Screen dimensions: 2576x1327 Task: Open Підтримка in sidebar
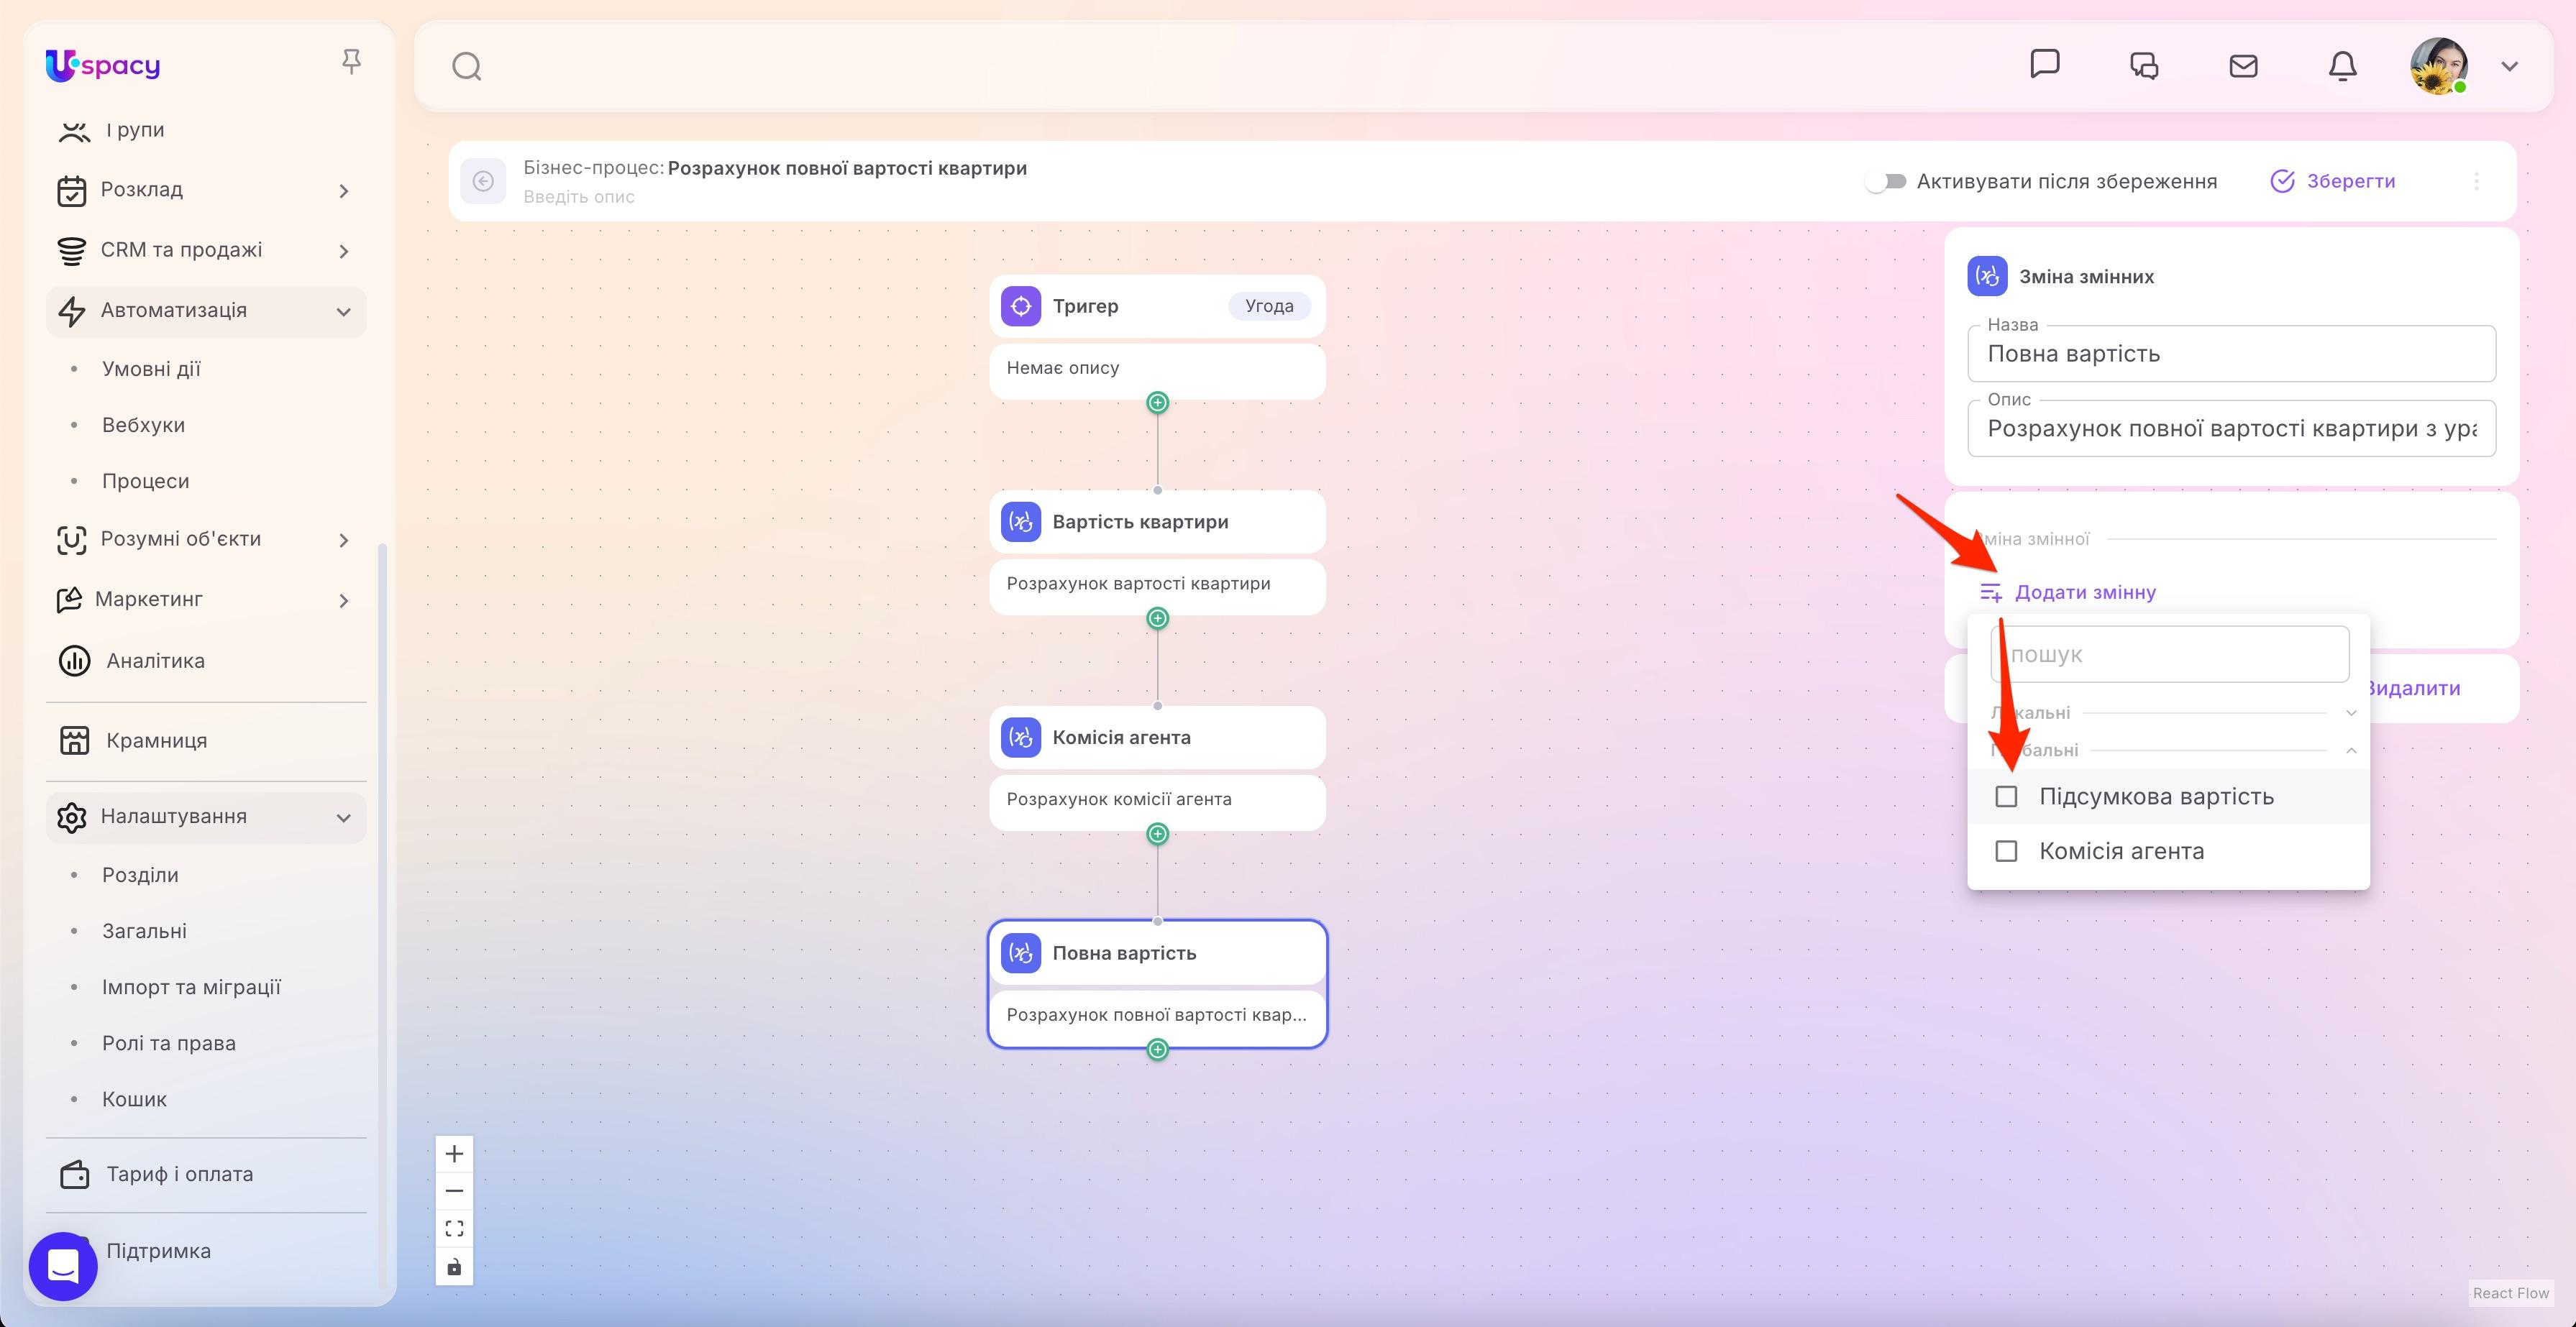click(x=158, y=1251)
